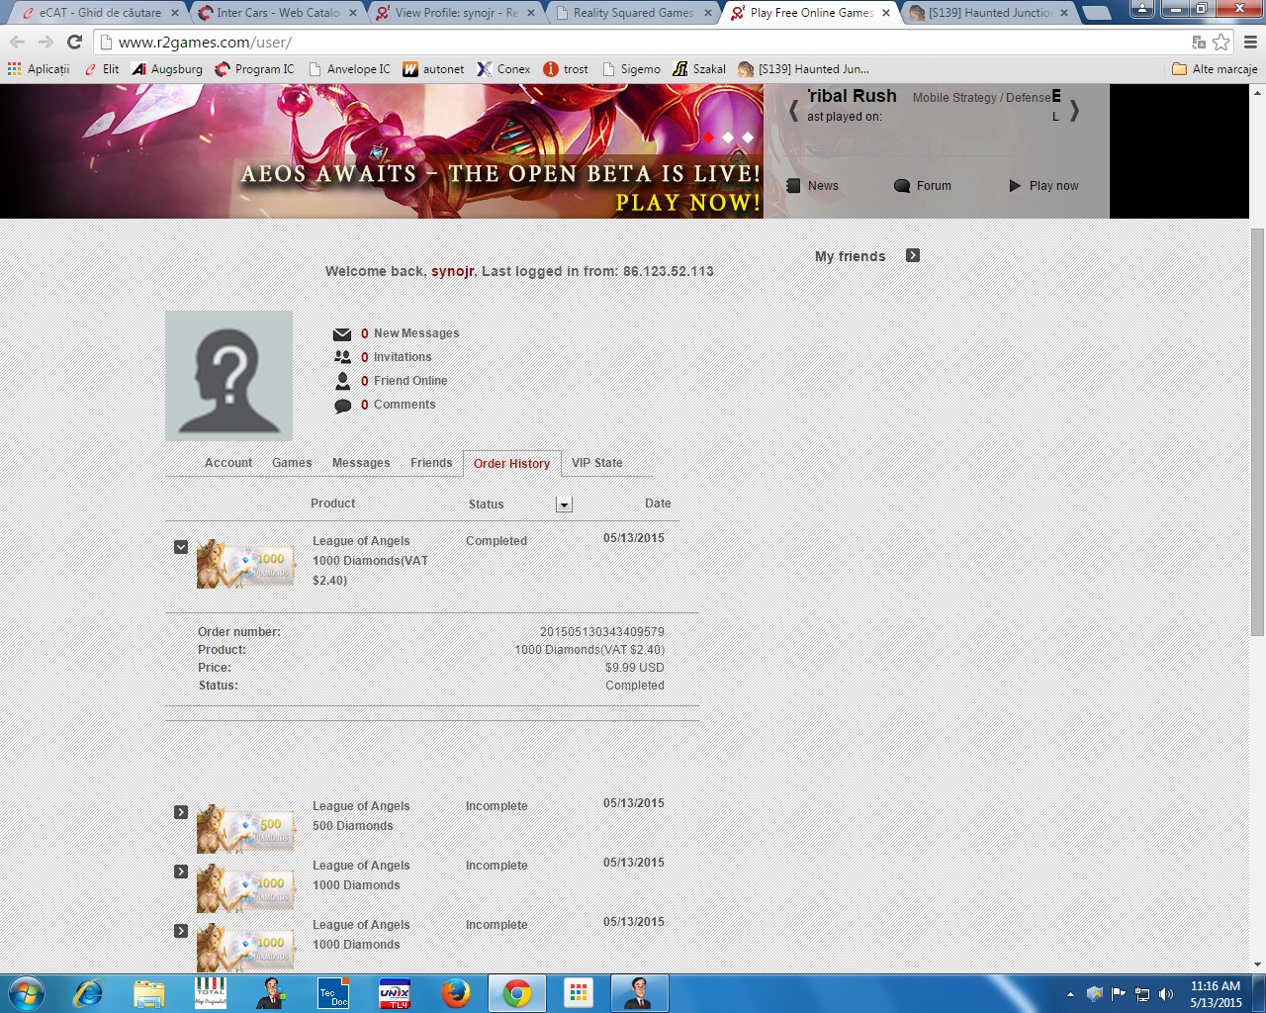
Task: Click the Invitations people icon
Action: coord(342,357)
